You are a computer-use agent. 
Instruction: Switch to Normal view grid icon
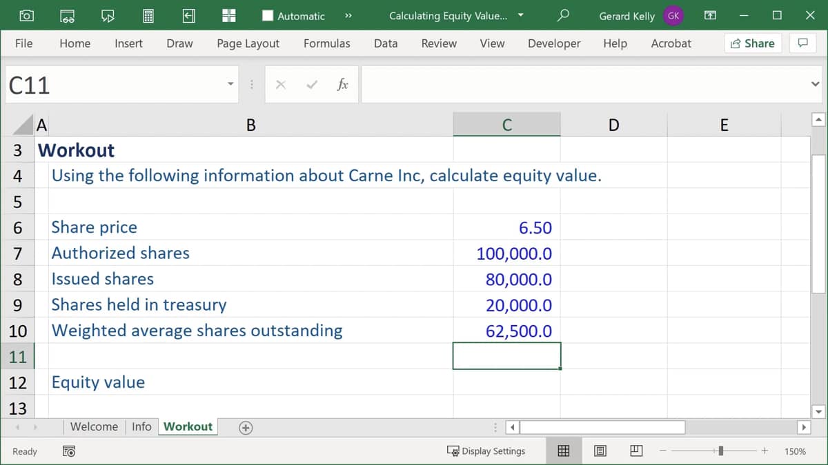(x=564, y=451)
